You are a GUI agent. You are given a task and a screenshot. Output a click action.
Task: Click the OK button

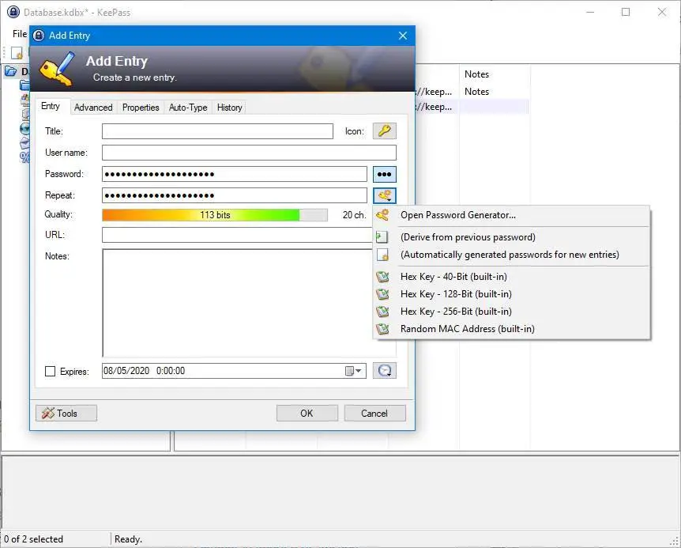(x=307, y=414)
